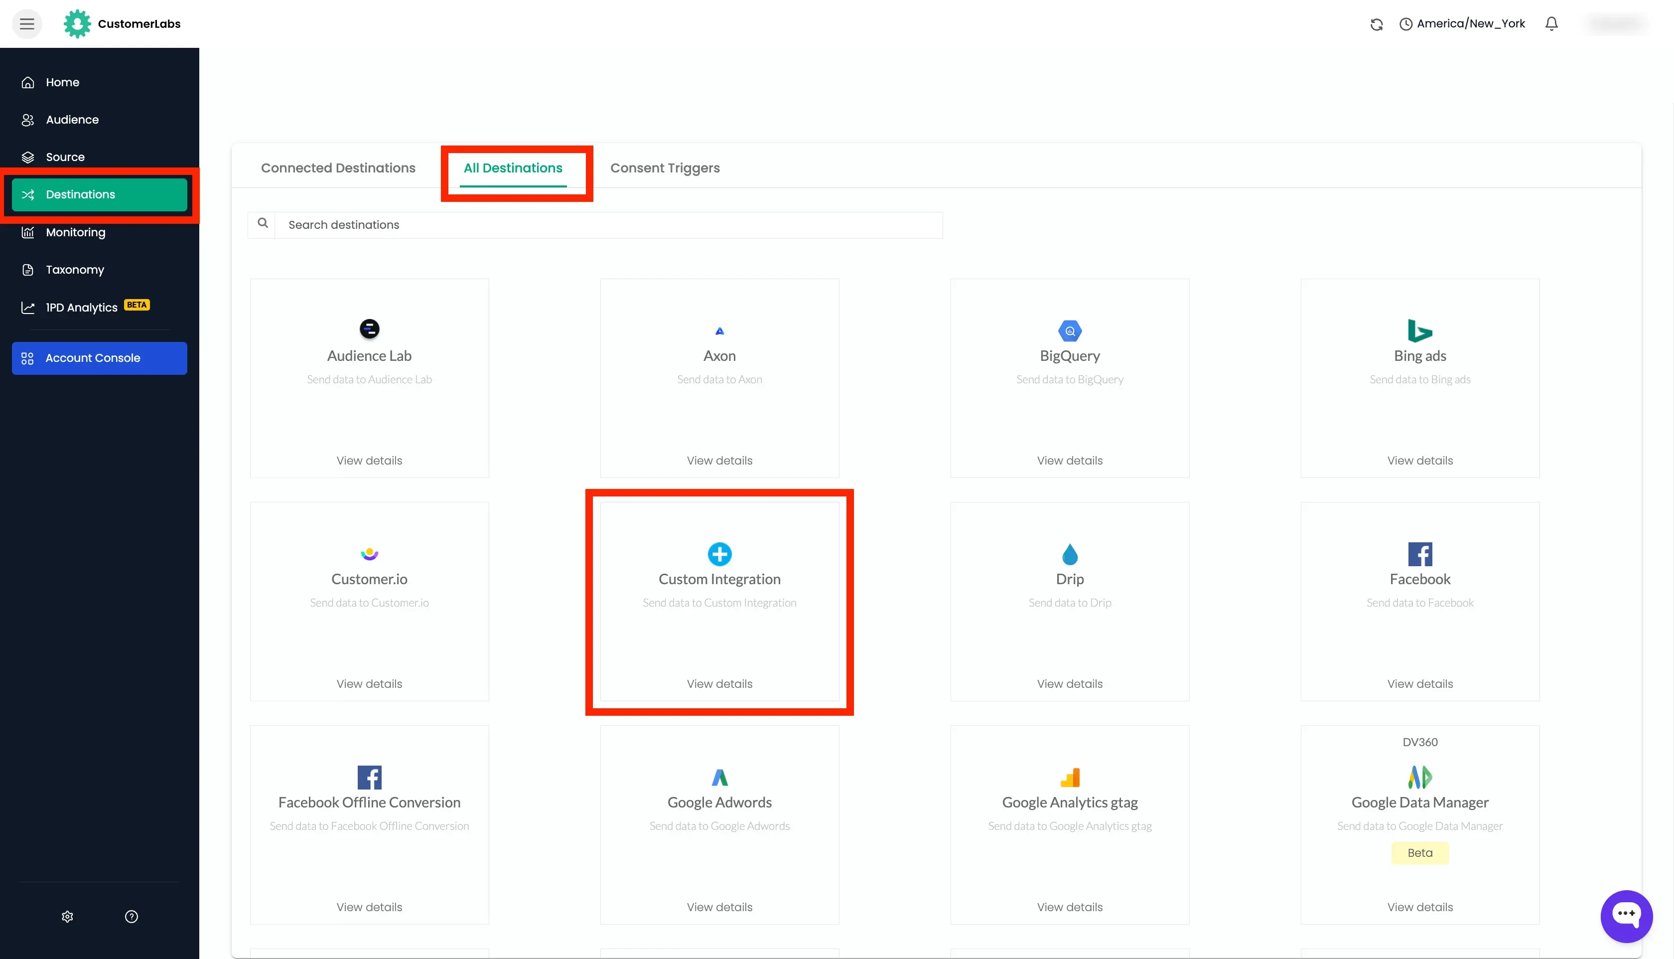Open Source in sidebar

pyautogui.click(x=100, y=158)
